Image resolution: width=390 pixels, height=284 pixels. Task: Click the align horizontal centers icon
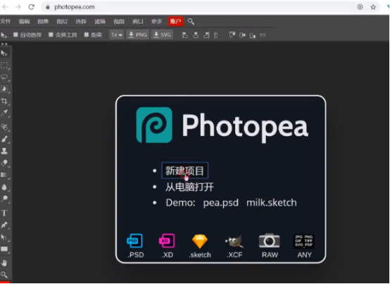pyautogui.click(x=196, y=35)
